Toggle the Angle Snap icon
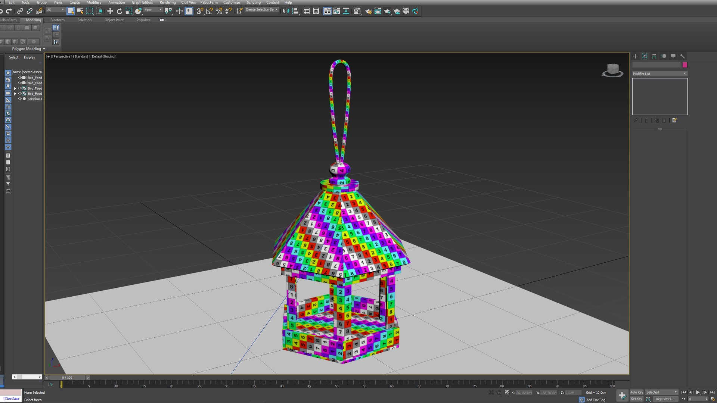 pyautogui.click(x=209, y=11)
